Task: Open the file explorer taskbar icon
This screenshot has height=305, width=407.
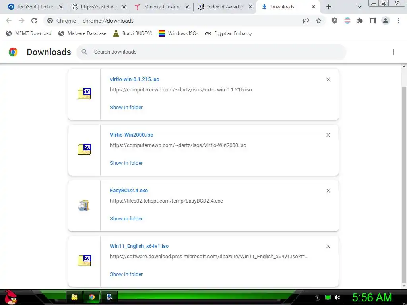Action: (x=74, y=297)
